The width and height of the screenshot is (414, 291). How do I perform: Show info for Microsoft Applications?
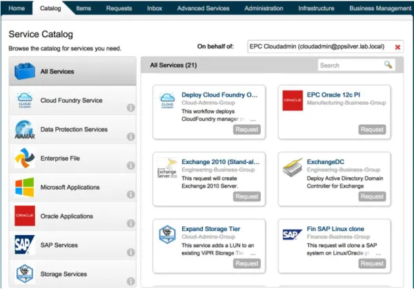[x=130, y=194]
